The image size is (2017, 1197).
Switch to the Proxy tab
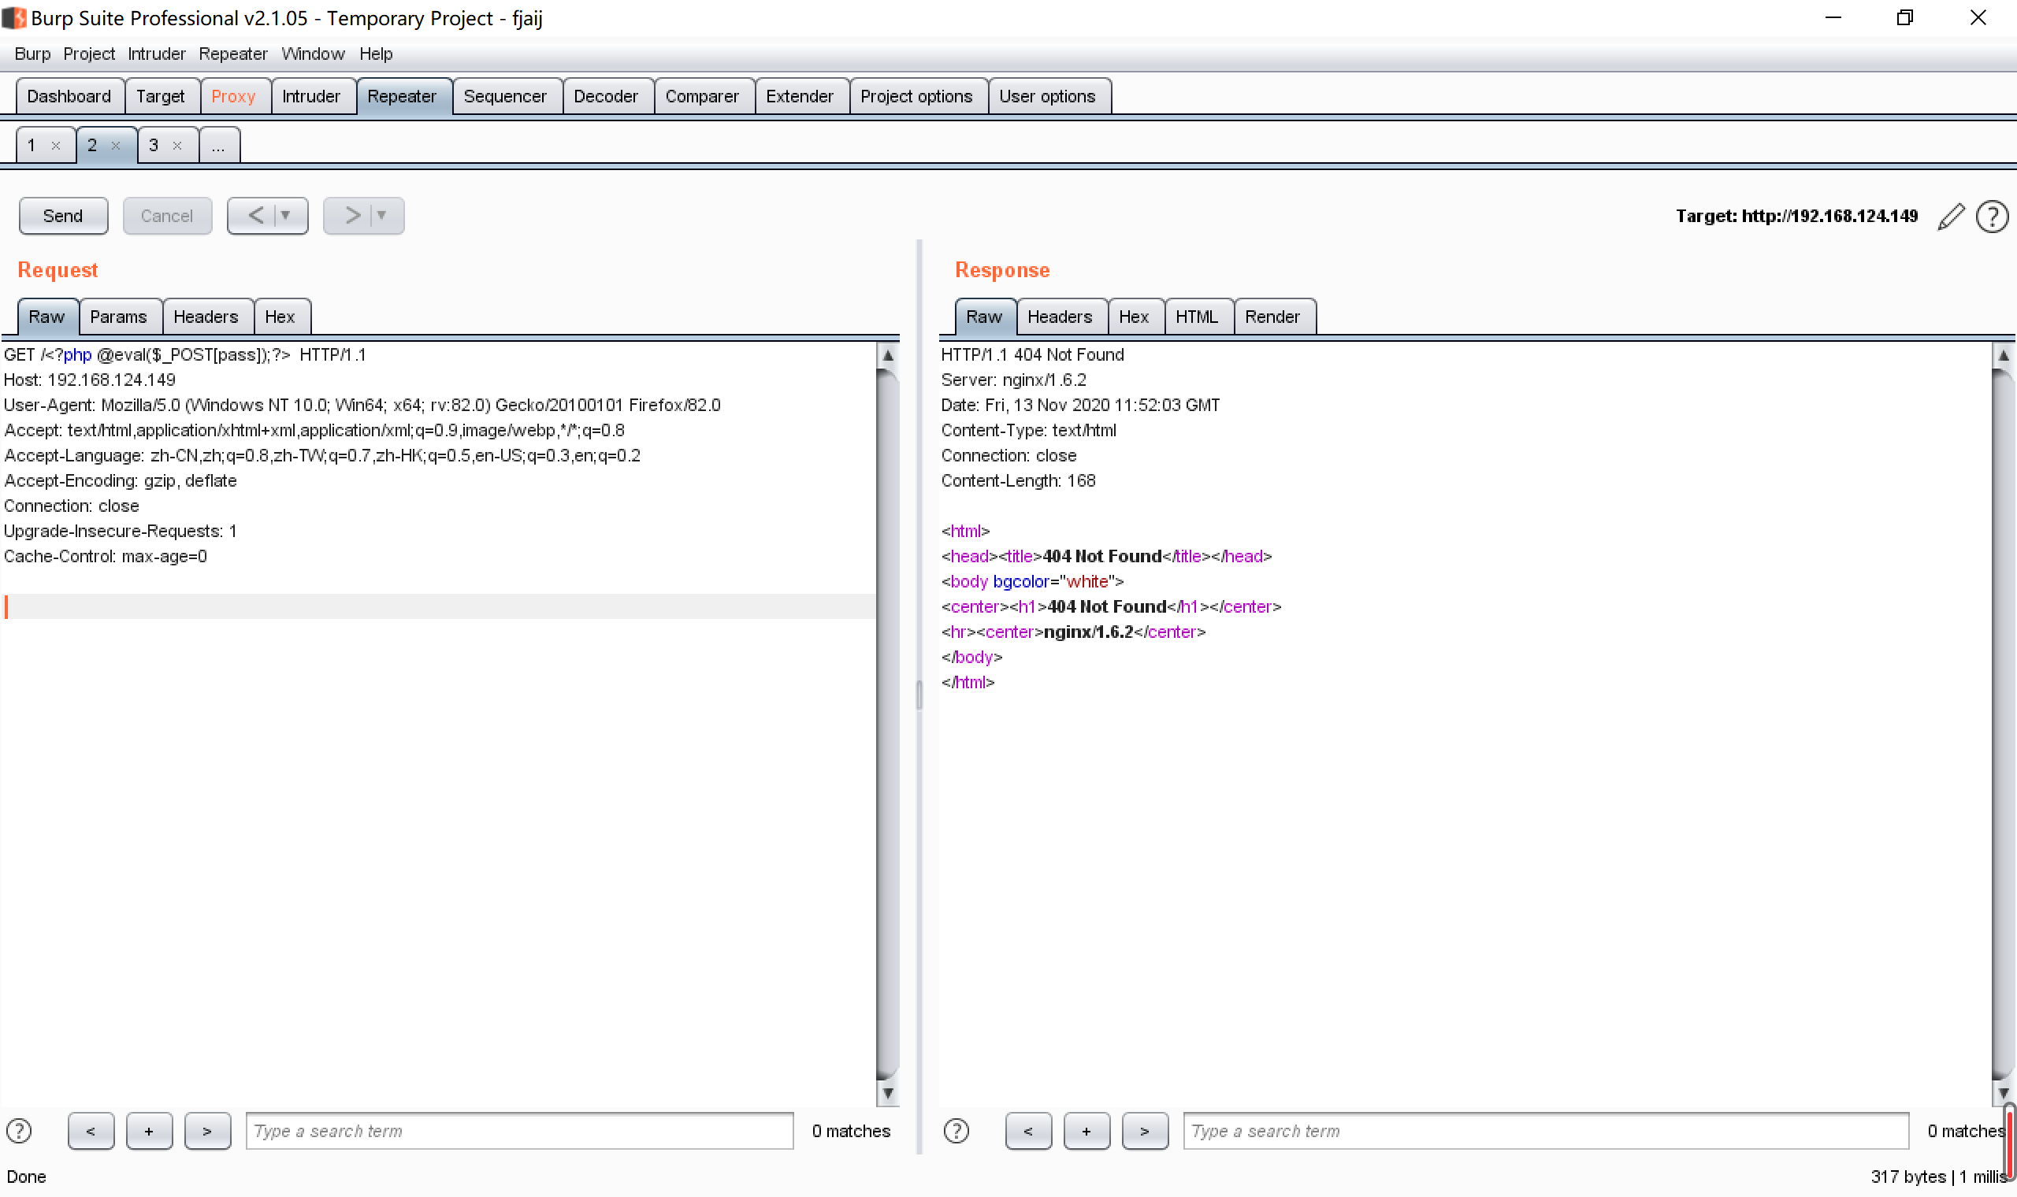[x=233, y=97]
